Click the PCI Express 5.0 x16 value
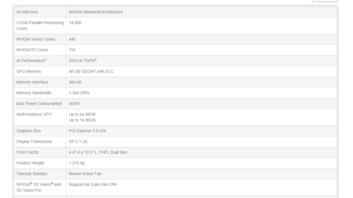The height and width of the screenshot is (198, 353). [87, 131]
